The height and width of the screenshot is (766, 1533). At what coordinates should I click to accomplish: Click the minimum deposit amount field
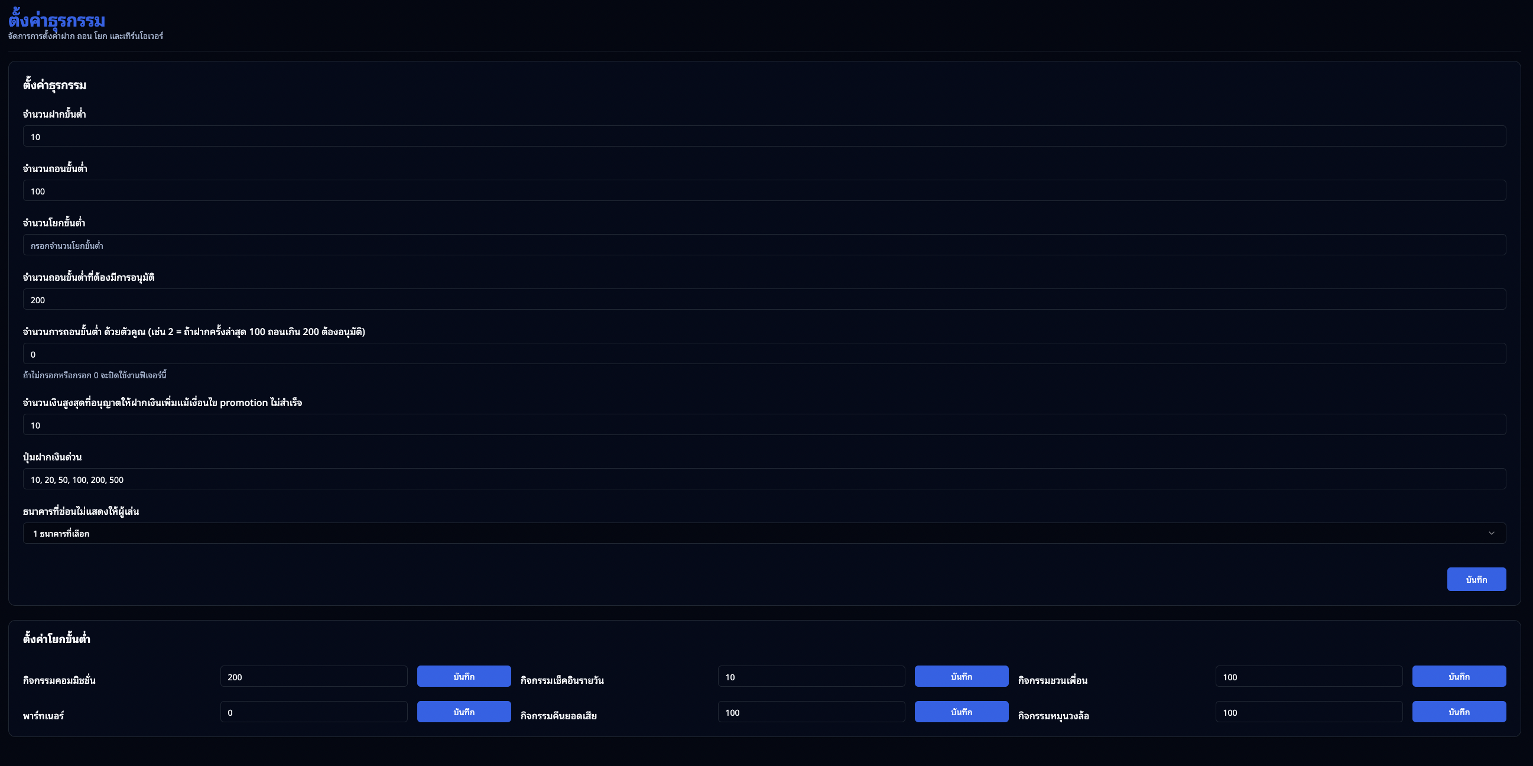(764, 137)
